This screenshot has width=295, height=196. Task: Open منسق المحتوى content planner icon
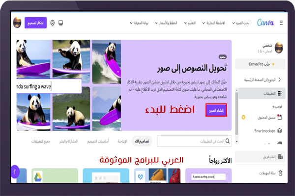tap(280, 117)
